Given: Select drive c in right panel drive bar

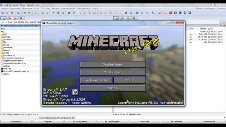Looking at the screenshot, I should [x=116, y=18].
